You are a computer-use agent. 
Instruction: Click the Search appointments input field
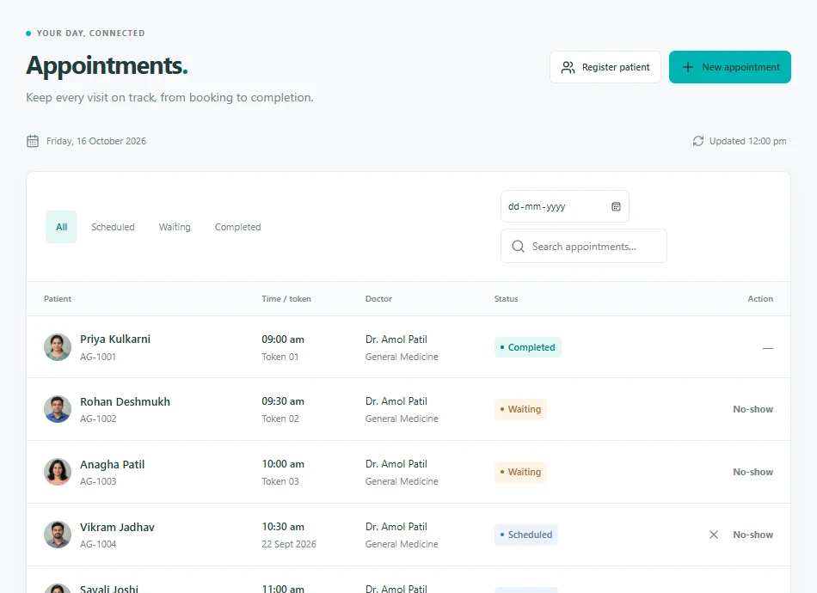584,247
